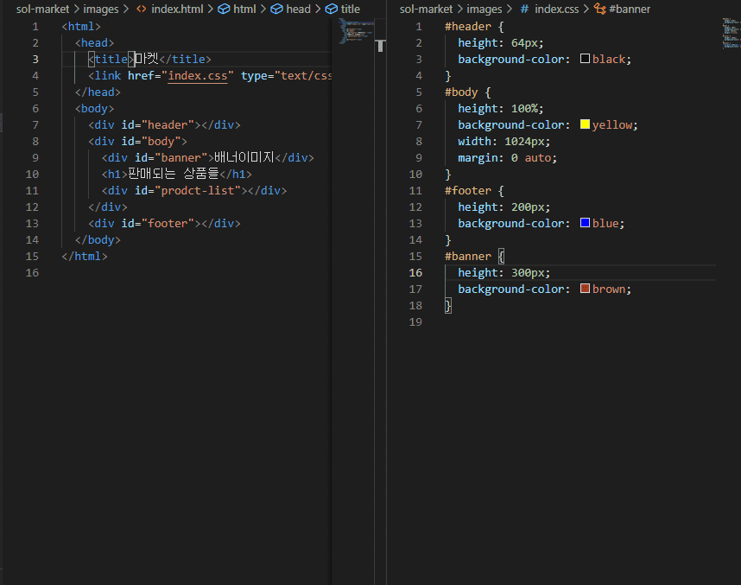
Task: Click the head element cube icon in breadcrumb
Action: coord(276,9)
